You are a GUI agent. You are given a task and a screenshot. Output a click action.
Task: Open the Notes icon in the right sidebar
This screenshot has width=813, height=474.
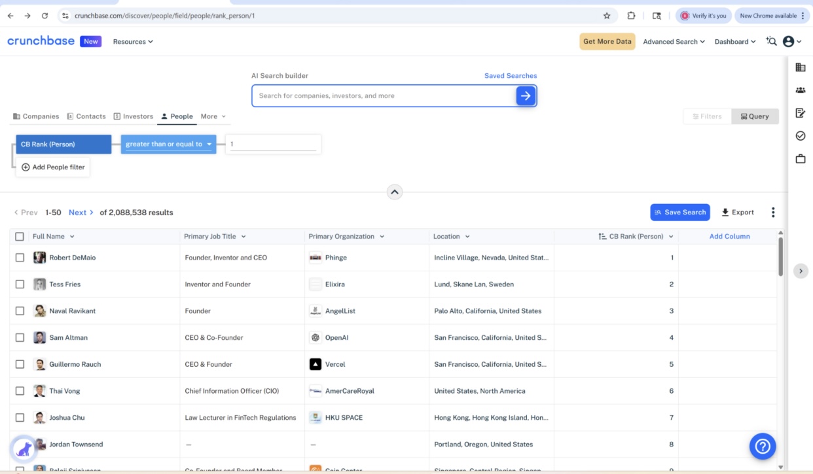[799, 112]
